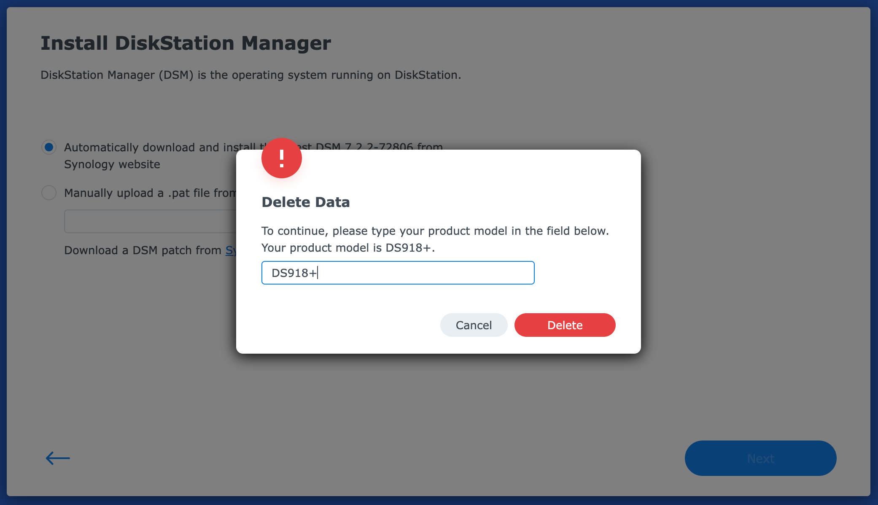Click the 'Install DiskStation Manager' heading
878x505 pixels.
186,43
